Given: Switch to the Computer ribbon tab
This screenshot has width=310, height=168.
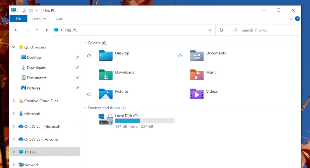Looking at the screenshot, I should (39, 19).
